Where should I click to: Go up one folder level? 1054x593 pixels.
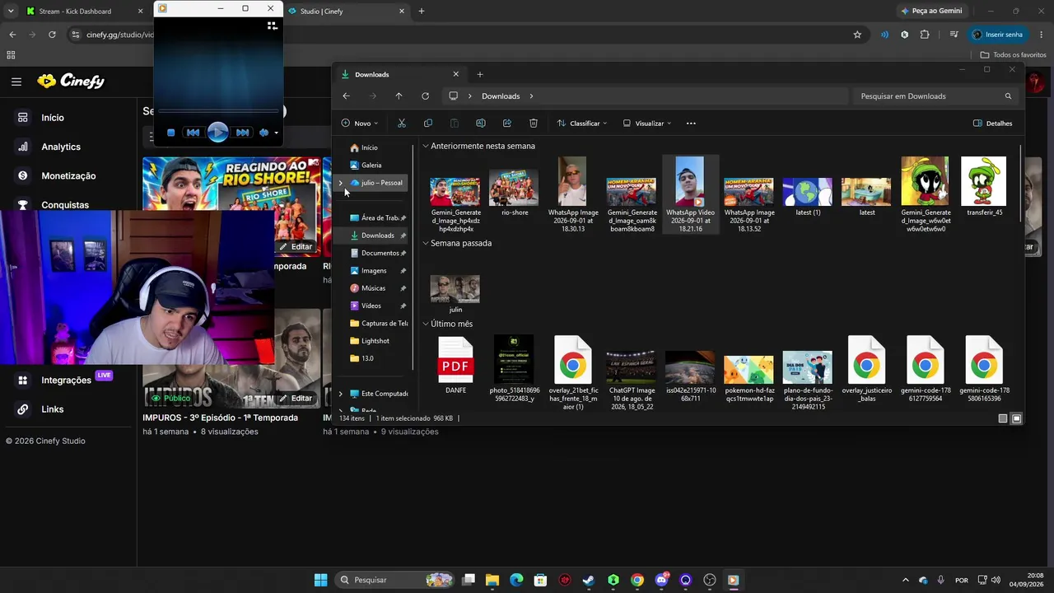point(399,96)
